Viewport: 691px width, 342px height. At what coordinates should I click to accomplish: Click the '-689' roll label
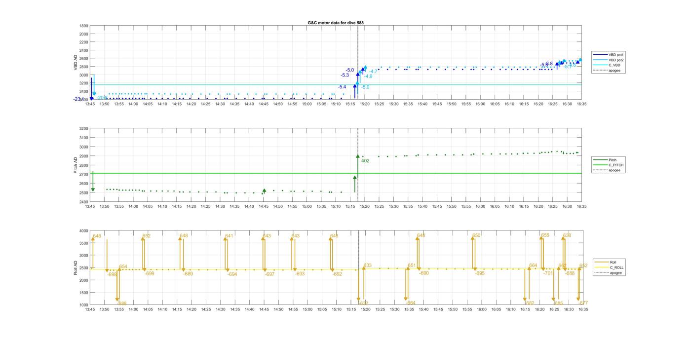[x=188, y=274]
